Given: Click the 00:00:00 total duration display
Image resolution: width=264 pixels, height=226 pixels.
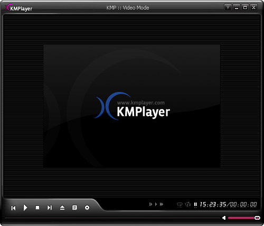Looking at the screenshot, I should pos(243,204).
